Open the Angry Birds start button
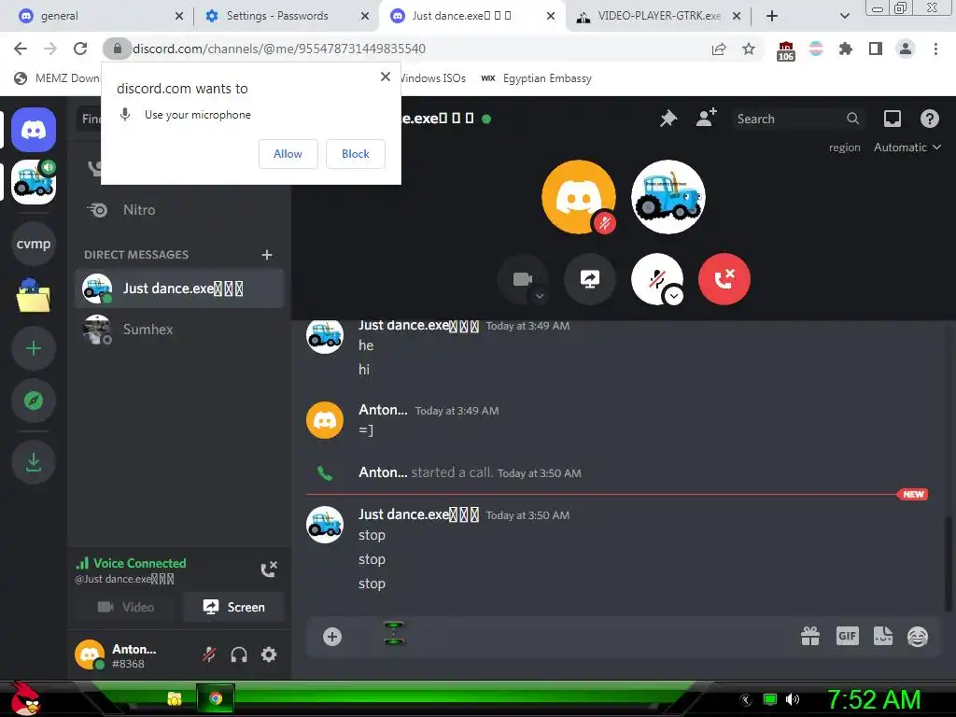956x717 pixels. click(24, 698)
